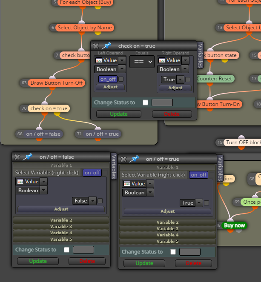Screen dimensions: 261x282
Task: Expand Variable 4 in 'on / off = true' panel
Action: (x=168, y=235)
